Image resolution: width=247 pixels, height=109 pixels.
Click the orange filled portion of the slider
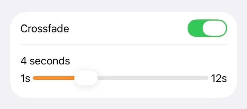[54, 78]
